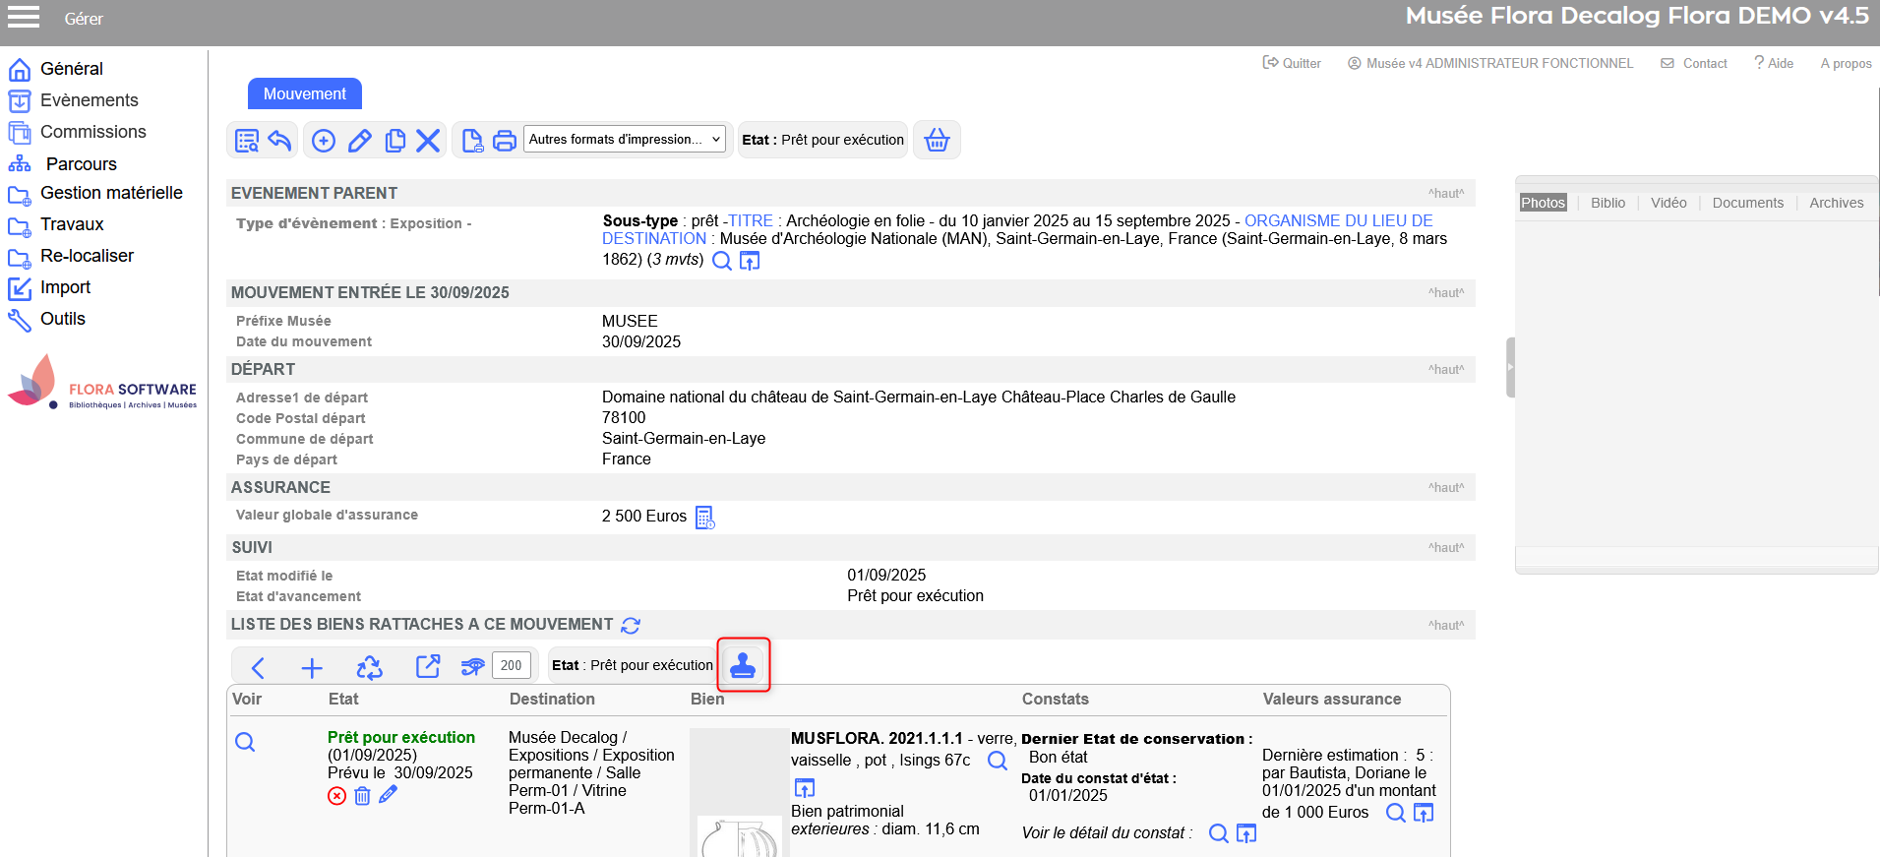Click the basket icon in the Mouvement toolbar
The width and height of the screenshot is (1880, 857).
coord(937,140)
